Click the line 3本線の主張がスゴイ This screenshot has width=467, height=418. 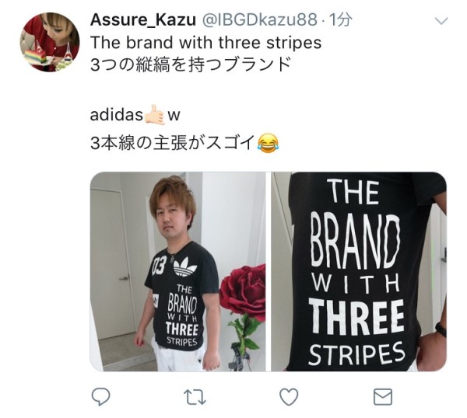pyautogui.click(x=173, y=143)
